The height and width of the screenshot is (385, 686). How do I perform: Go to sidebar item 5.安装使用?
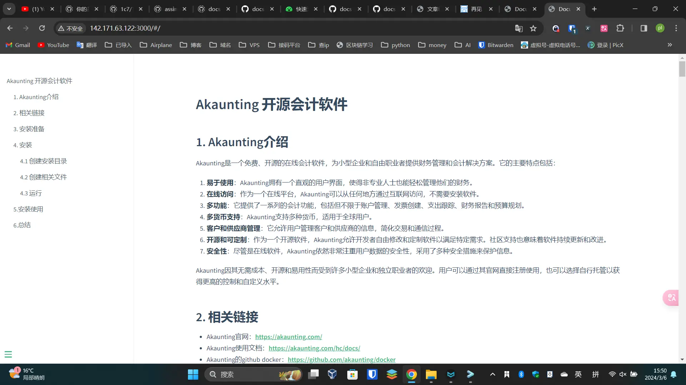(x=28, y=209)
